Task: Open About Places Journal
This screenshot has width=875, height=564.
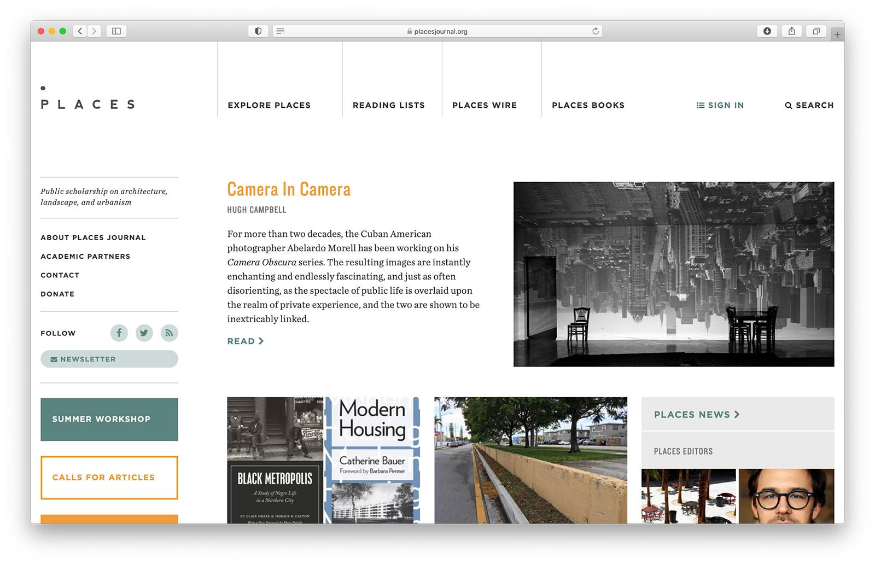Action: (94, 237)
